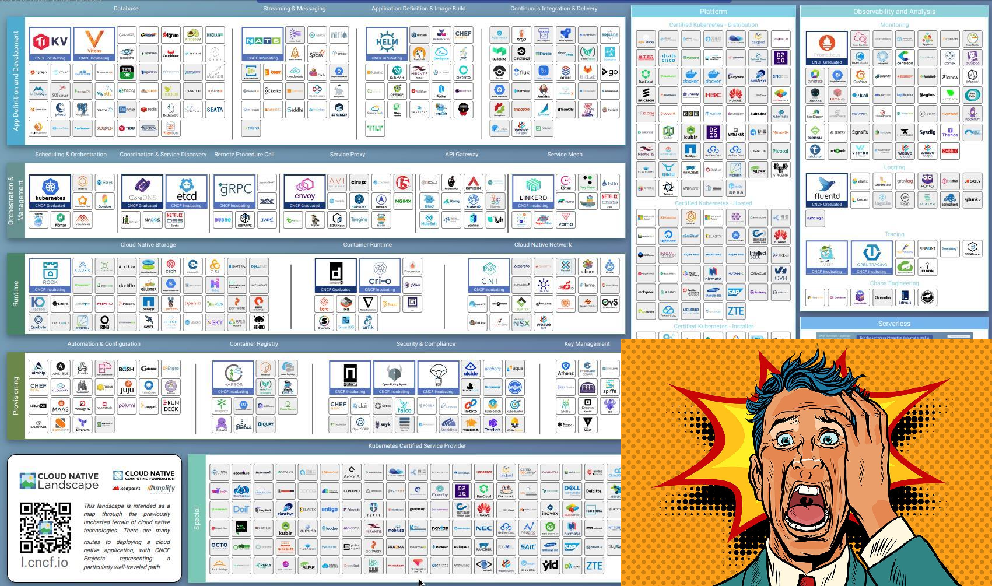Image resolution: width=992 pixels, height=586 pixels.
Task: Select the 'Streaming & Messaging' heading
Action: (x=294, y=9)
